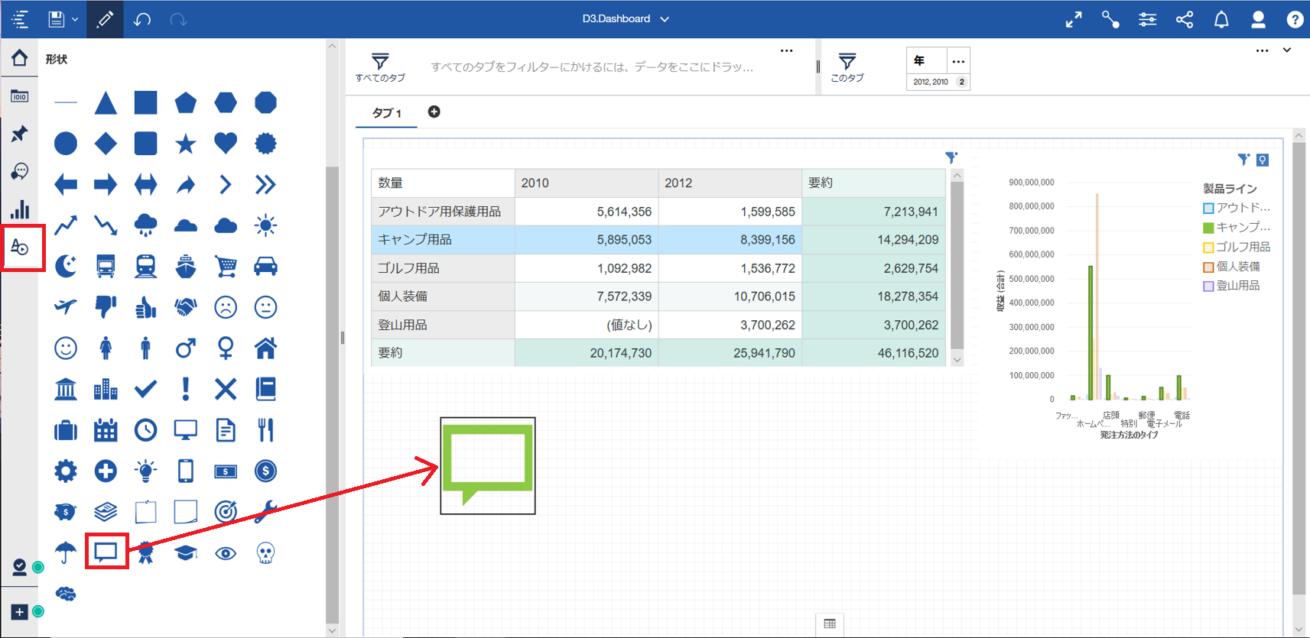Select the star shape
Screen dimensions: 1310x638
tap(185, 143)
